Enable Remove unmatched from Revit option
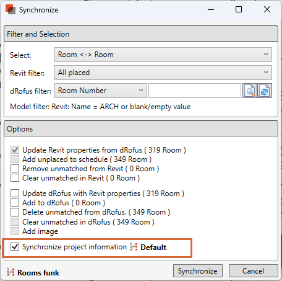The width and height of the screenshot is (282, 281). click(x=15, y=169)
